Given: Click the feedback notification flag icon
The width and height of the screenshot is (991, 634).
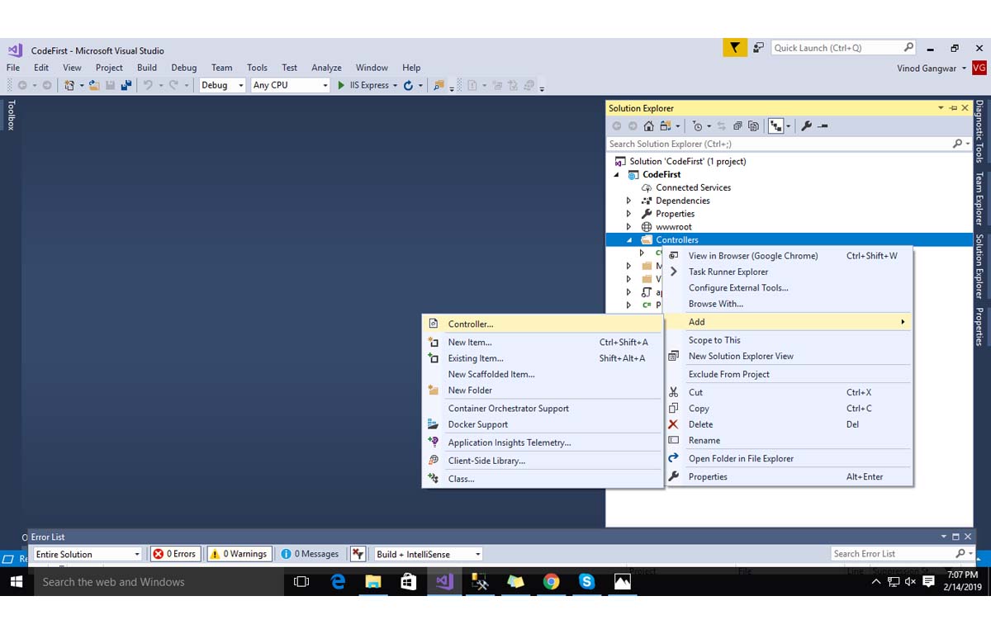Looking at the screenshot, I should coord(734,48).
